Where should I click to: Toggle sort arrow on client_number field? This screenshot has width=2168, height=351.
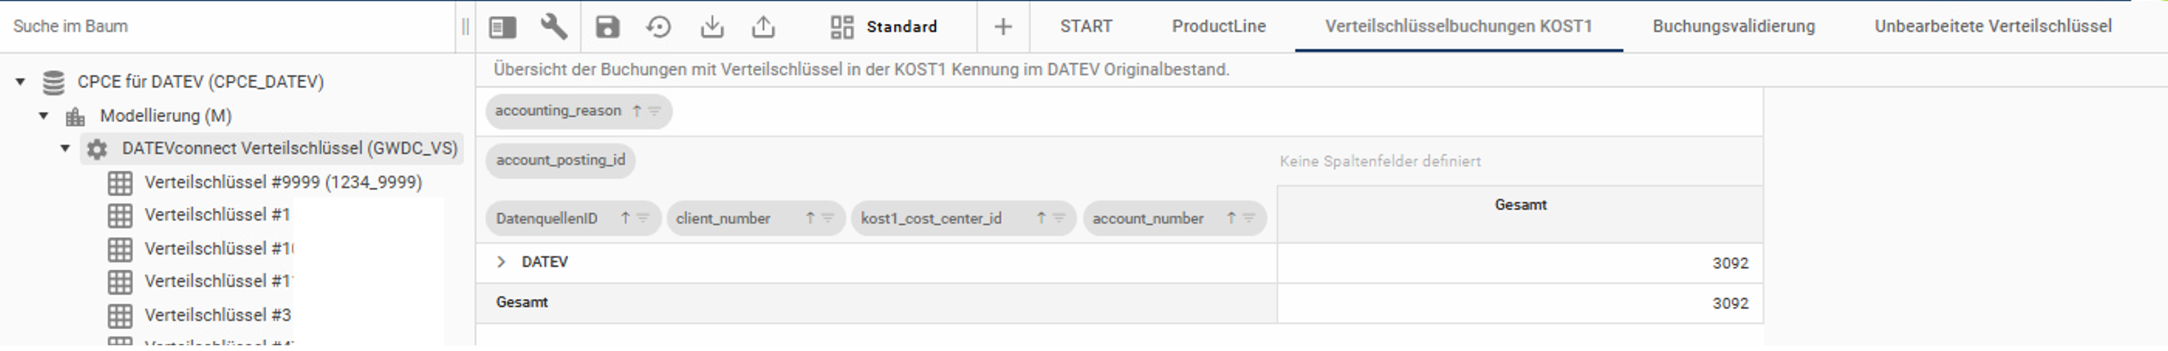809,219
